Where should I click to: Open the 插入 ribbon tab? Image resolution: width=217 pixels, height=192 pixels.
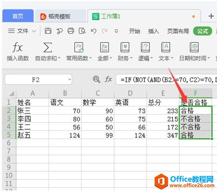click(154, 31)
